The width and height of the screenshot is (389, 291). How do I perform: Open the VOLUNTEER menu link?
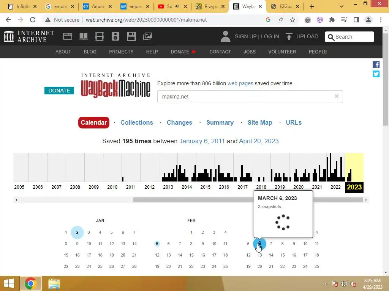(x=282, y=52)
